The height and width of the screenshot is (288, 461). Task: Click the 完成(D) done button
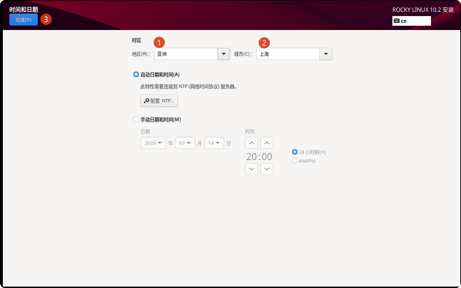coord(24,20)
